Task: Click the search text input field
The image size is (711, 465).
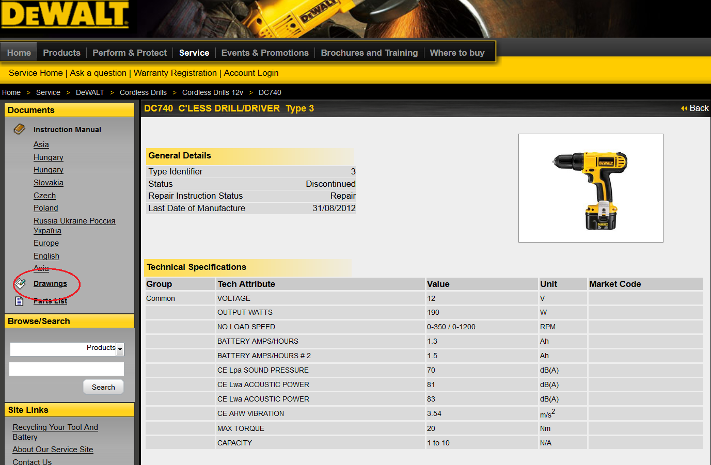Action: click(x=67, y=369)
